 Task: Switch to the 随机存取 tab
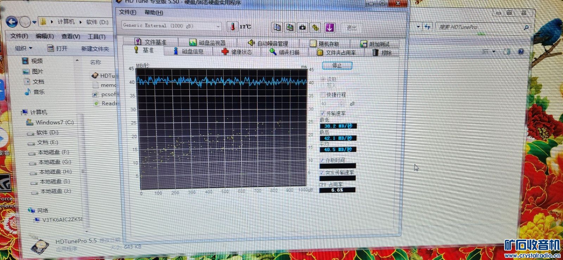click(x=324, y=44)
